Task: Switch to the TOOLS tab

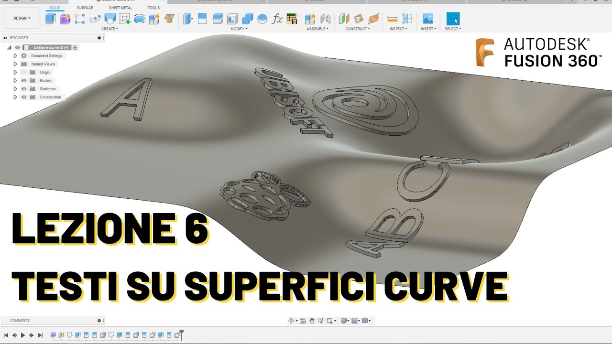Action: pyautogui.click(x=153, y=8)
